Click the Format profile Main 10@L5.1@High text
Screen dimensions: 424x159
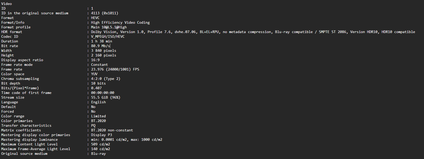coord(109,27)
